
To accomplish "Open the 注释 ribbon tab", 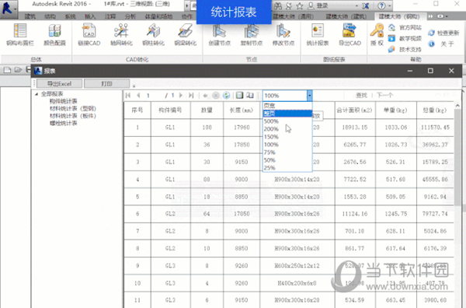I will (x=110, y=16).
